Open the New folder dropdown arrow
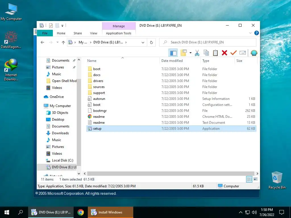The width and height of the screenshot is (291, 218). click(190, 53)
